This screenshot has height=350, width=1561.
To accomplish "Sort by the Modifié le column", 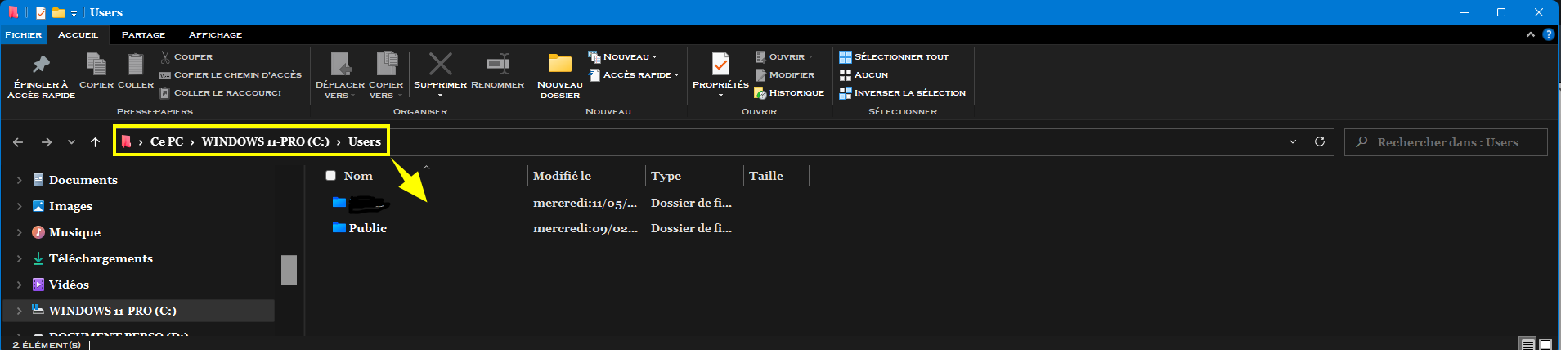I will (x=562, y=176).
